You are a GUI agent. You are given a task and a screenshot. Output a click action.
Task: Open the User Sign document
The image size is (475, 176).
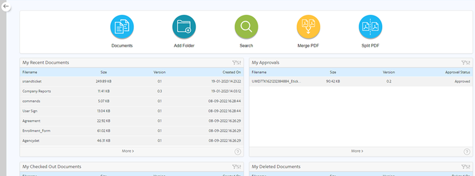point(29,111)
